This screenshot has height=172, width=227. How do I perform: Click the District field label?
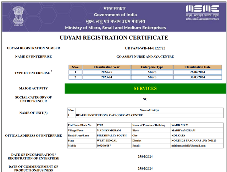pyautogui.click(x=137, y=141)
